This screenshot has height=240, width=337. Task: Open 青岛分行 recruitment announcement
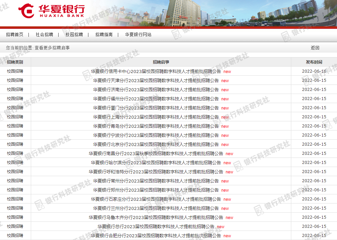[x=156, y=126]
